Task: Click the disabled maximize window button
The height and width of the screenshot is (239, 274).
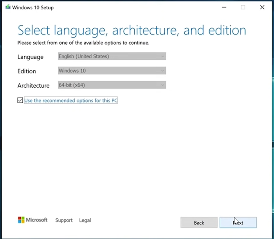Action: pos(243,7)
